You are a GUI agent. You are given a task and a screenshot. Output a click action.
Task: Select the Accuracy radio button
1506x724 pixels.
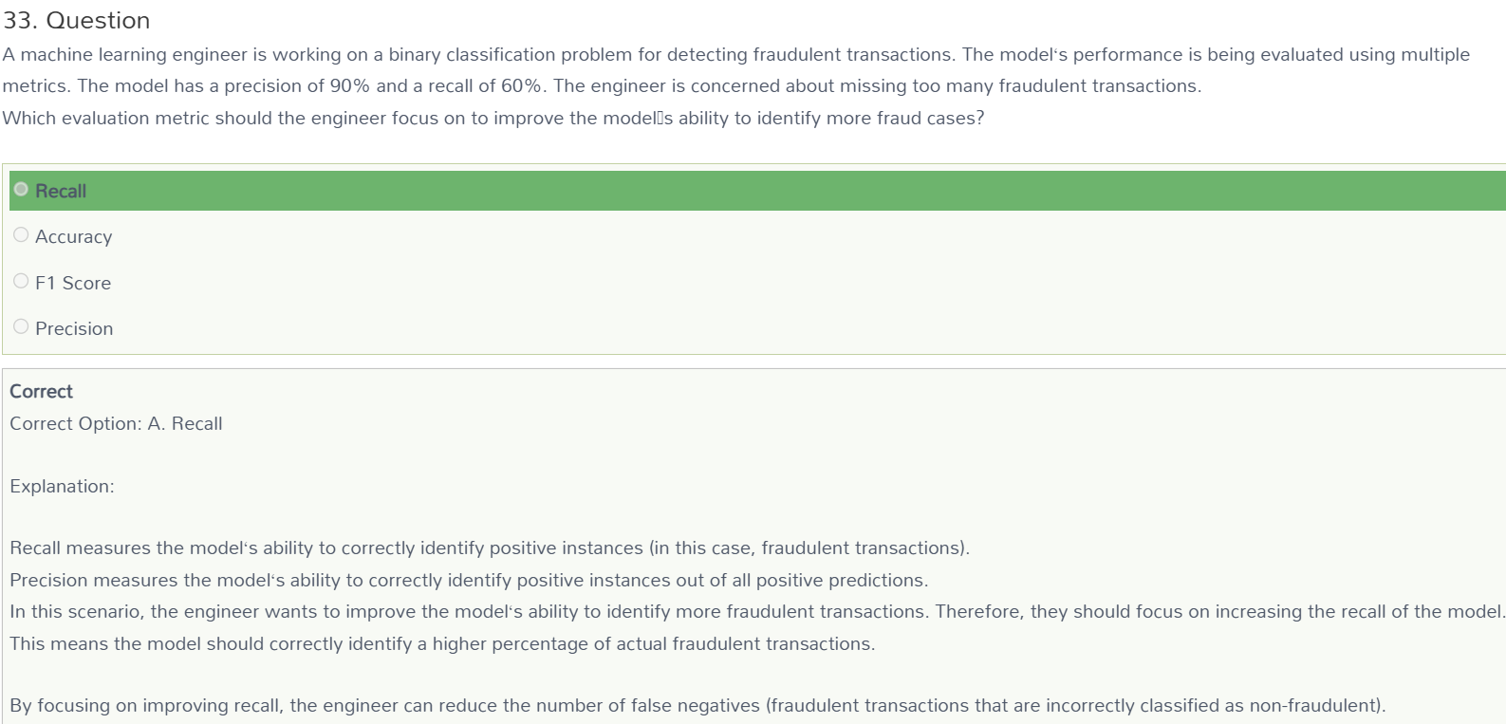(21, 234)
